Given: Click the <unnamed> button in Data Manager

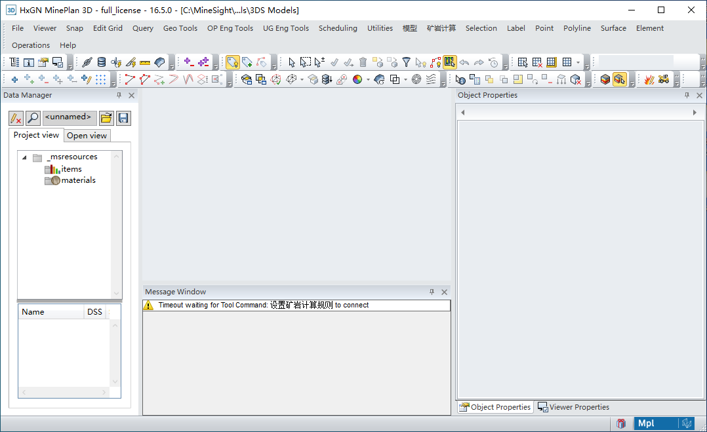Looking at the screenshot, I should 70,117.
